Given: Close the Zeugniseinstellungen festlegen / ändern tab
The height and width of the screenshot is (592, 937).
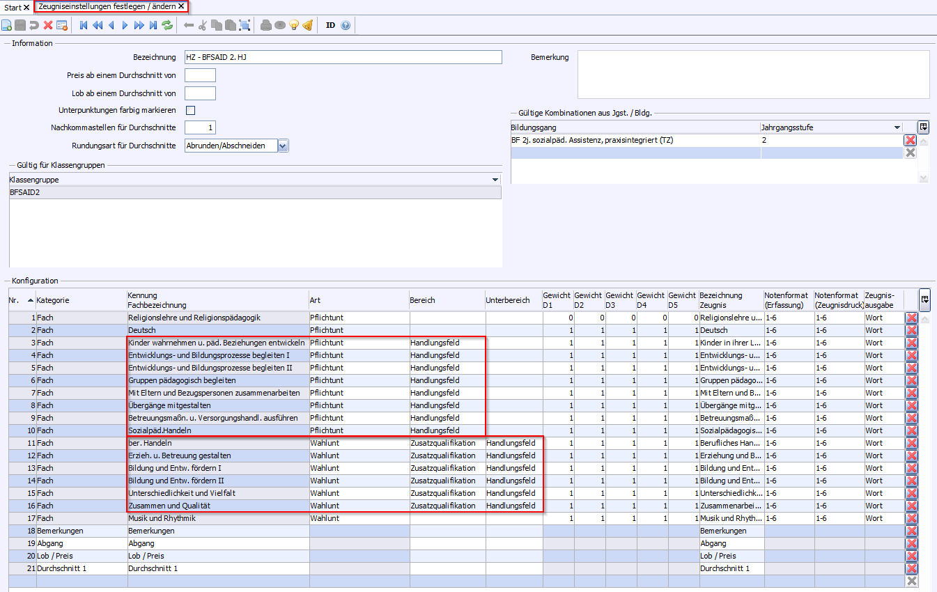Looking at the screenshot, I should point(181,6).
